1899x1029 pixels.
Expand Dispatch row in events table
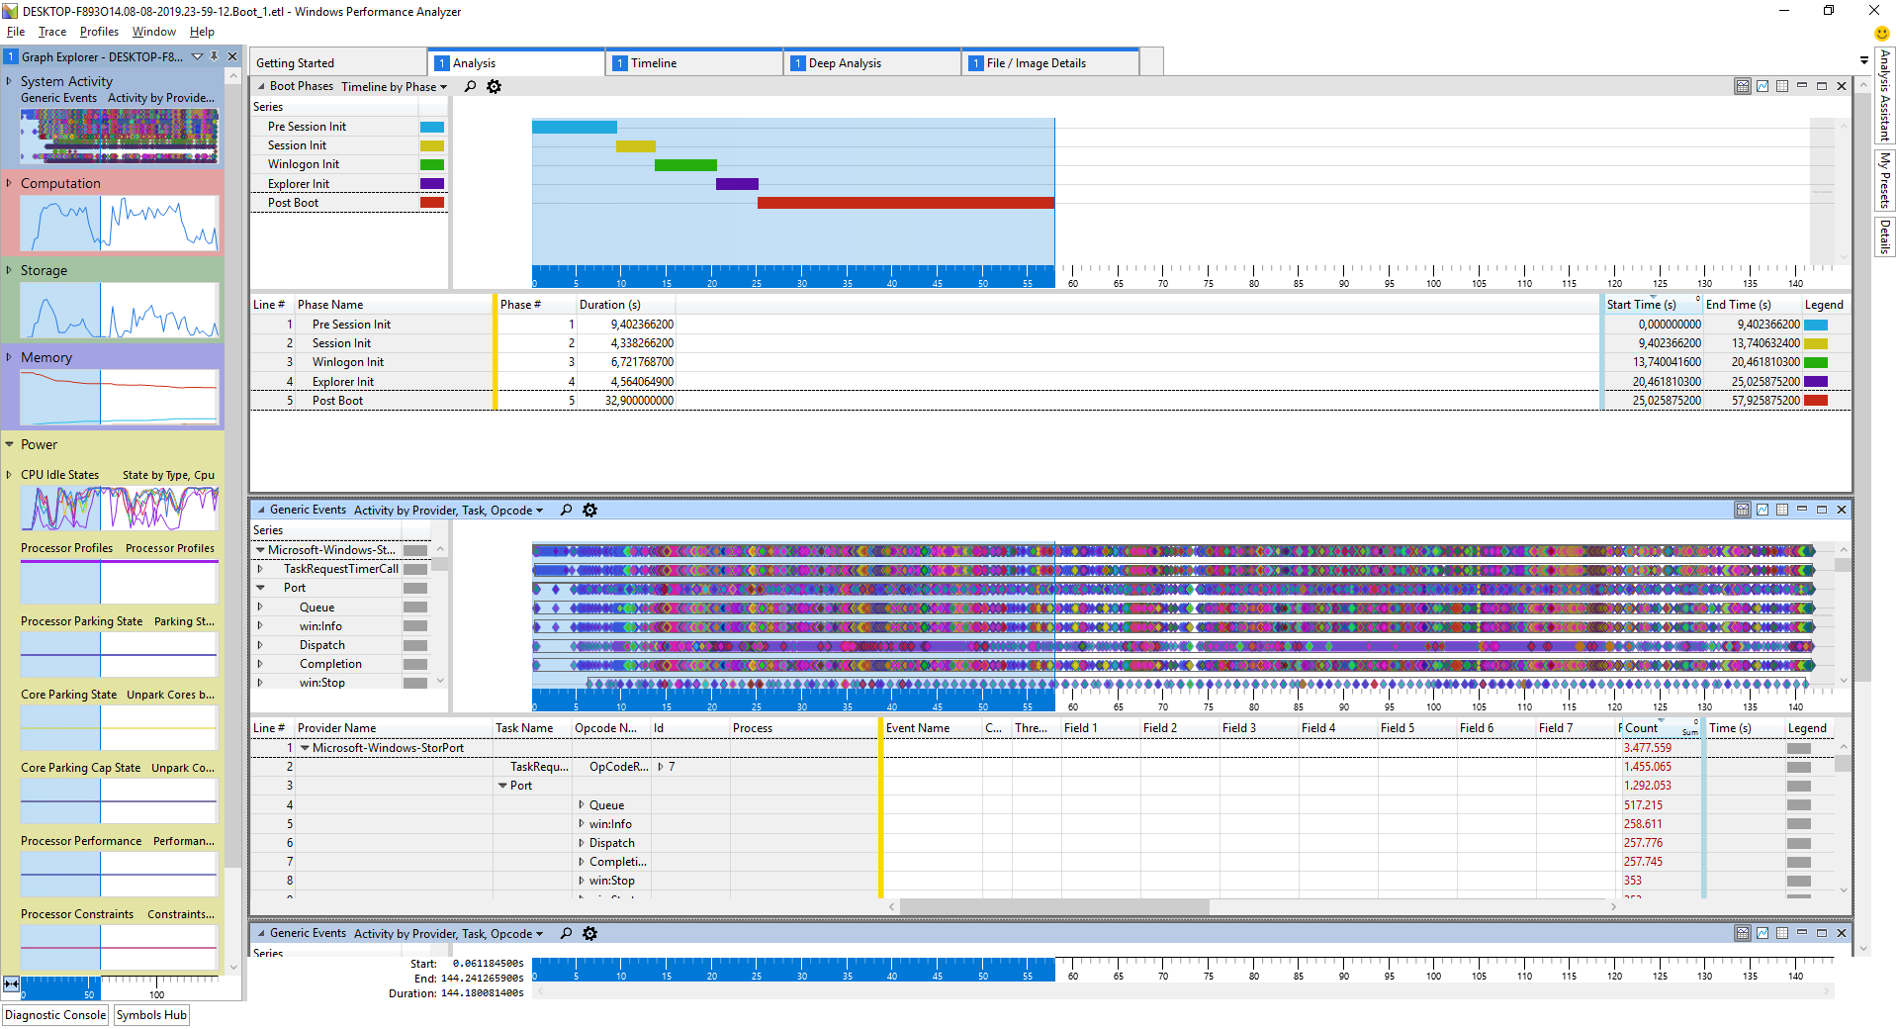click(582, 843)
